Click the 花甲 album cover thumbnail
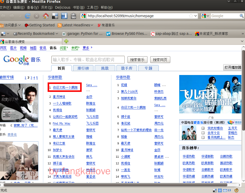The width and height of the screenshot is (245, 193). point(19,161)
